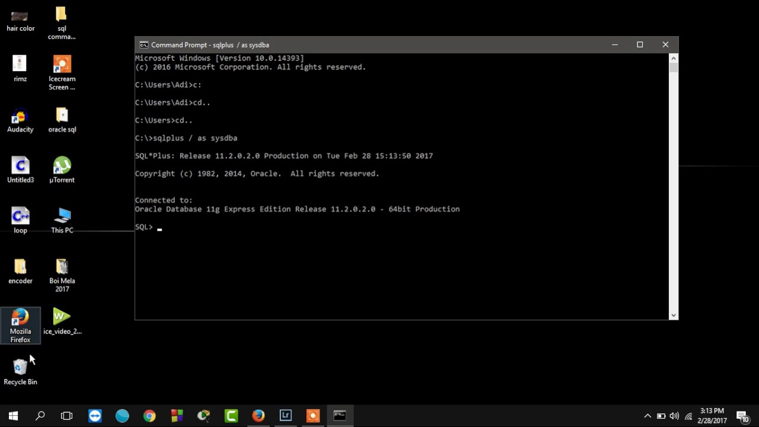Open the 'Boi Mela 2017' folder
This screenshot has width=759, height=427.
(x=62, y=276)
